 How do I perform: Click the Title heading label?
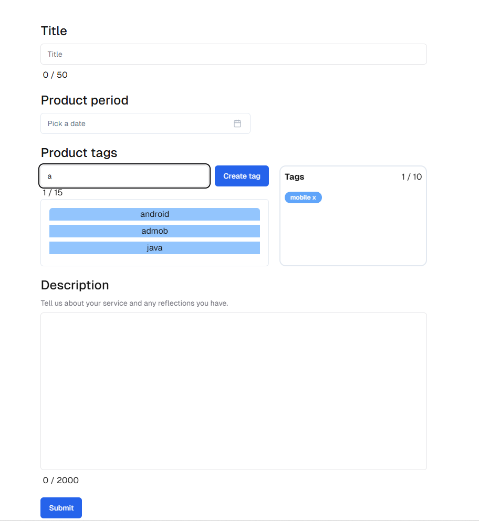coord(54,31)
